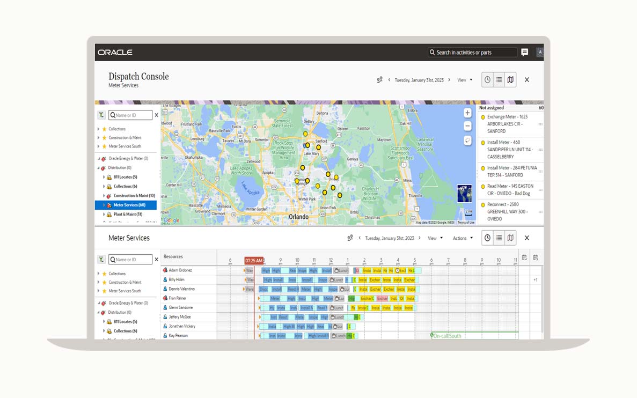Image resolution: width=637 pixels, height=398 pixels.
Task: Open the View dropdown in Dispatch Console
Action: (465, 80)
